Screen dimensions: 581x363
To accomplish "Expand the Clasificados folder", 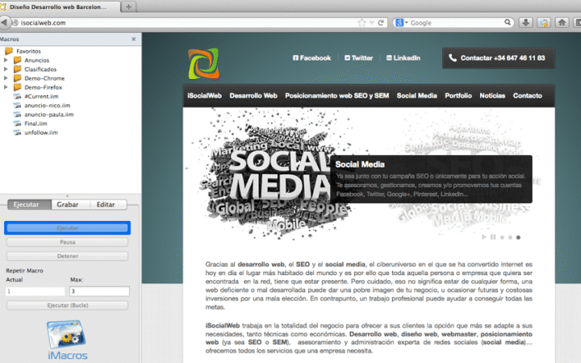I will coord(6,69).
